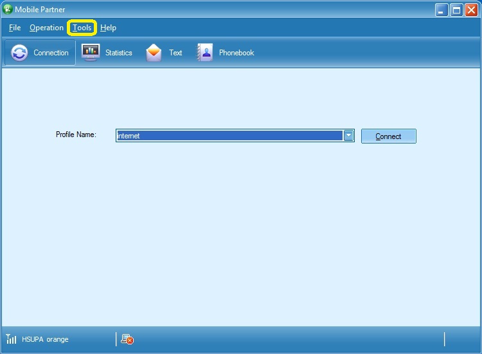
Task: Close the Mobile Partner window
Action: (471, 10)
